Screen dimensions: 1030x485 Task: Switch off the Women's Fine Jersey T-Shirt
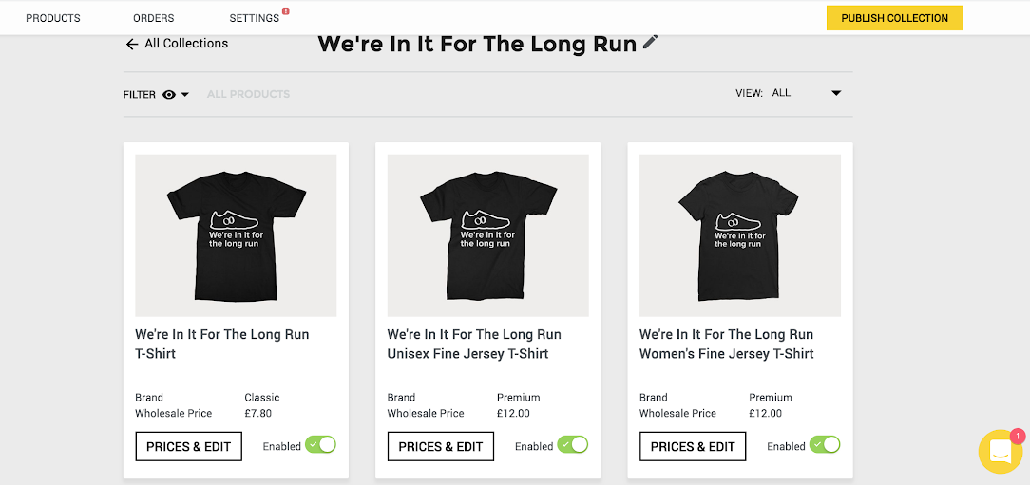tap(825, 445)
